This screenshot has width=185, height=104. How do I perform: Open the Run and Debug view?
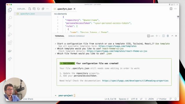[10, 34]
